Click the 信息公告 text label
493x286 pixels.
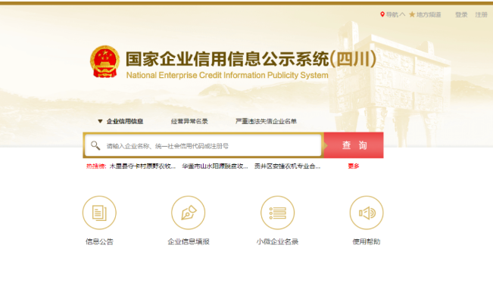coord(99,241)
